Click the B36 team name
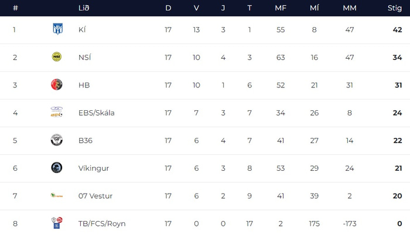The height and width of the screenshot is (237, 410). tap(85, 140)
